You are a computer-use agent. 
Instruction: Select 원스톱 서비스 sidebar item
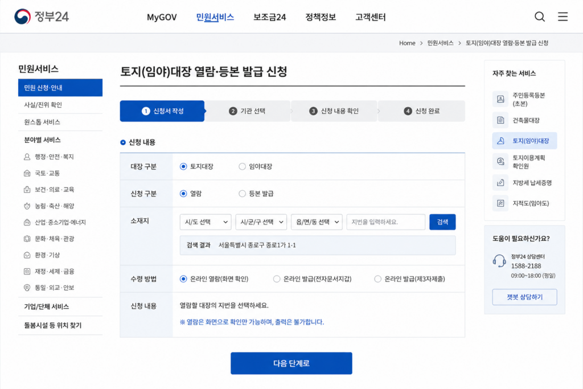click(x=60, y=122)
